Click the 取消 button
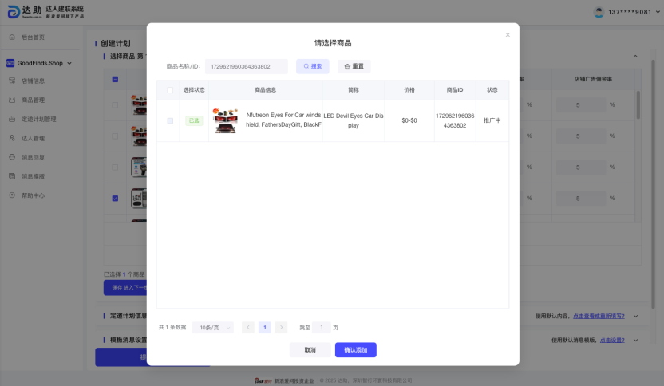This screenshot has height=386, width=664. click(x=310, y=349)
